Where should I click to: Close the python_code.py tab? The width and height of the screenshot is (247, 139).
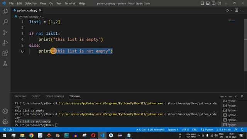pyautogui.click(x=40, y=10)
